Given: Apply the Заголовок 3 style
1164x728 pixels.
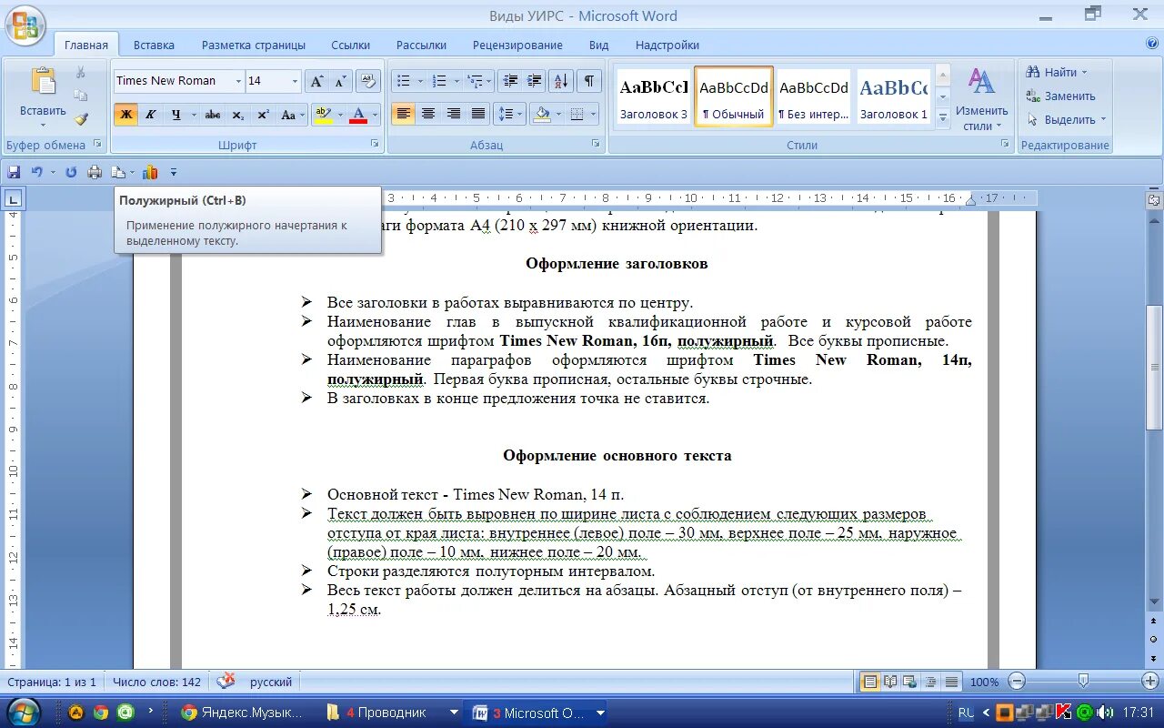Looking at the screenshot, I should point(654,96).
